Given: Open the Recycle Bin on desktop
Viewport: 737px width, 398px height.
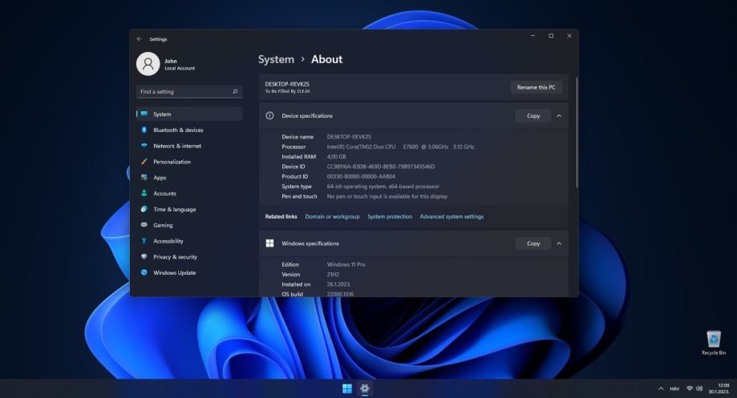Looking at the screenshot, I should (713, 341).
